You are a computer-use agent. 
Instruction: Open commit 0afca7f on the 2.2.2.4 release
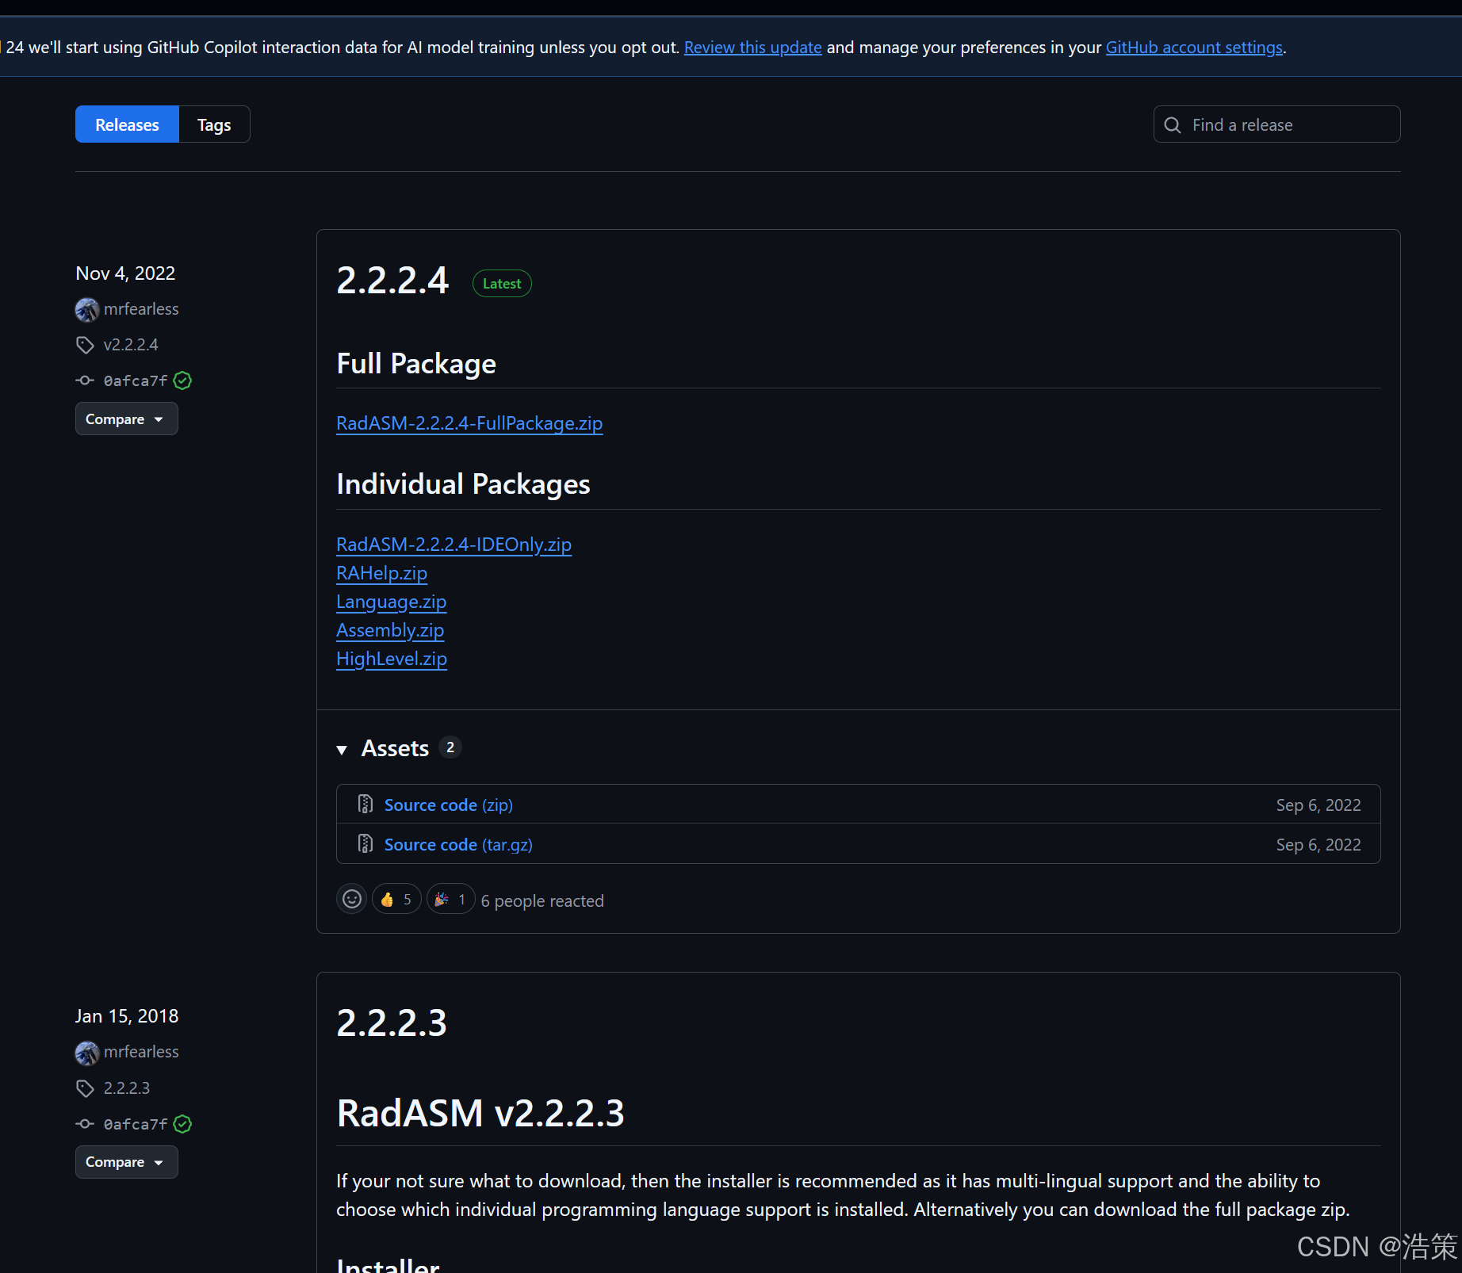(x=136, y=380)
